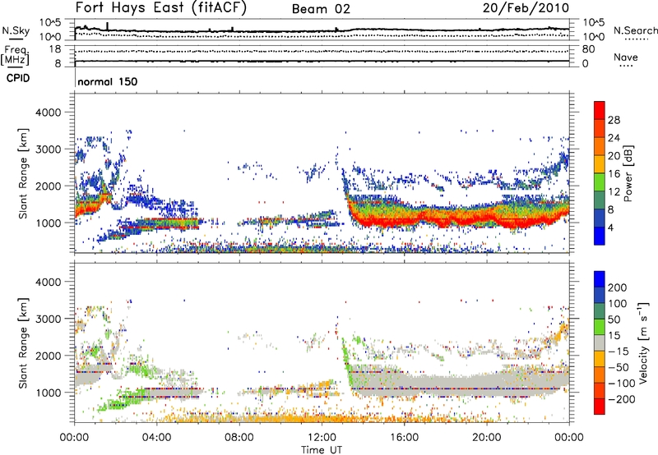The image size is (658, 455).
Task: Select the red bottom segment of Velocity bar
Action: [600, 407]
